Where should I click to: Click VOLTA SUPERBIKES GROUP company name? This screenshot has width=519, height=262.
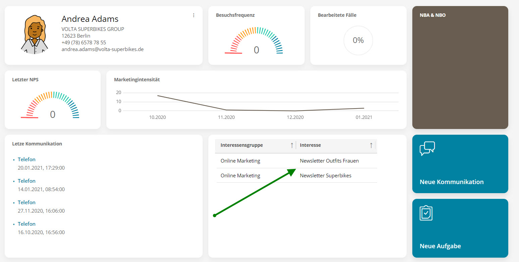93,29
